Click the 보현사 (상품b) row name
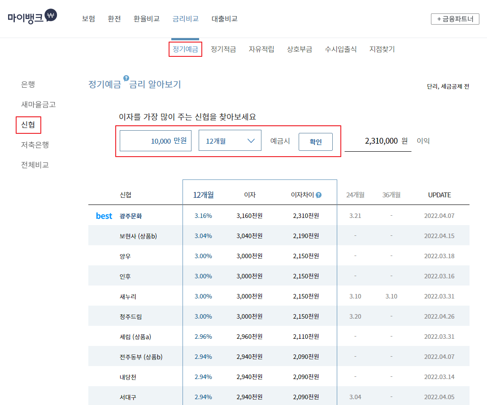This screenshot has width=487, height=405. pyautogui.click(x=138, y=236)
